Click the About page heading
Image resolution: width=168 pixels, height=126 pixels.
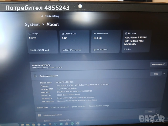pos(53,24)
